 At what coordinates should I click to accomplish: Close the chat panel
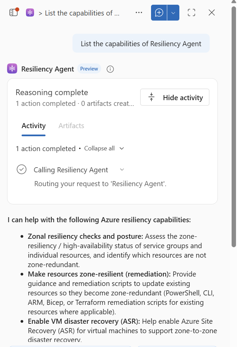(212, 12)
